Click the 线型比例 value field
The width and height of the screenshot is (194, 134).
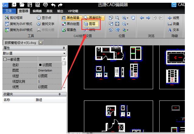pyautogui.click(x=49, y=82)
